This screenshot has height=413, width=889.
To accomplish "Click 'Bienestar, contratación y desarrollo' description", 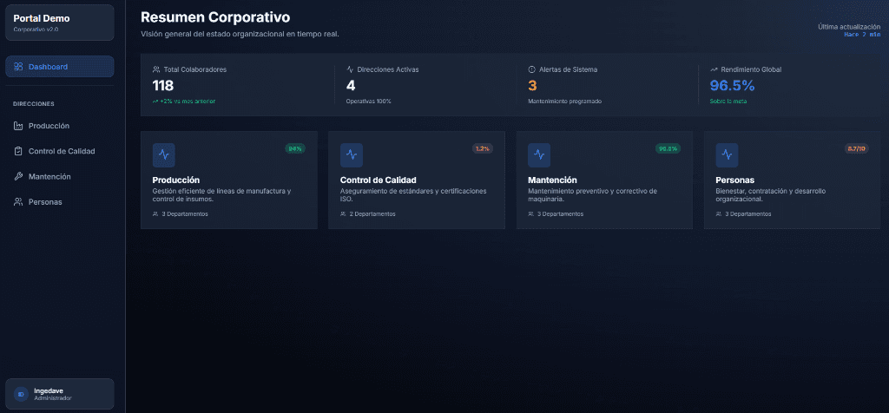I will click(771, 195).
